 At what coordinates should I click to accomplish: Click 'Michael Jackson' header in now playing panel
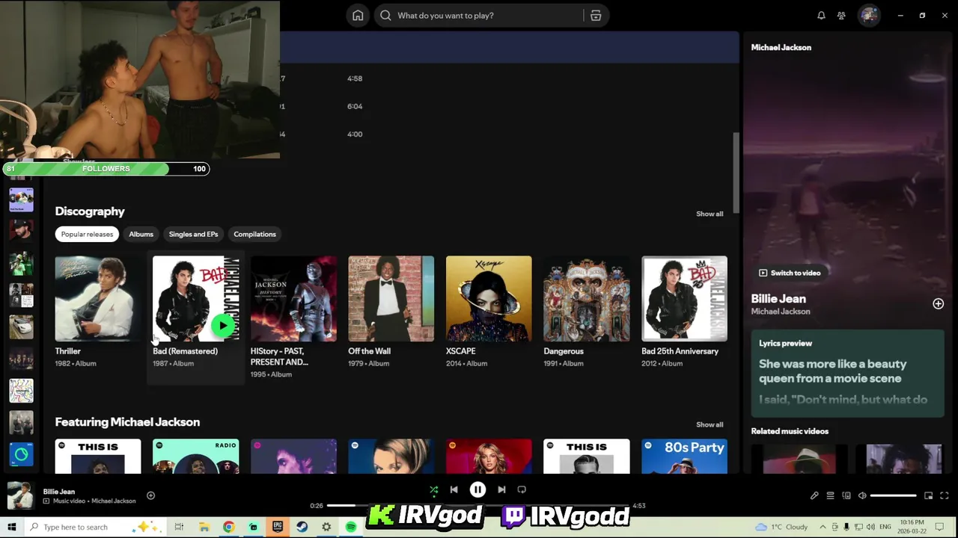[781, 47]
